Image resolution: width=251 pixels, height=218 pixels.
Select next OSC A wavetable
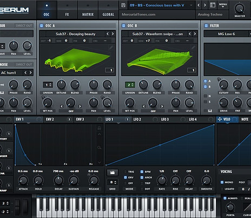[113, 33]
